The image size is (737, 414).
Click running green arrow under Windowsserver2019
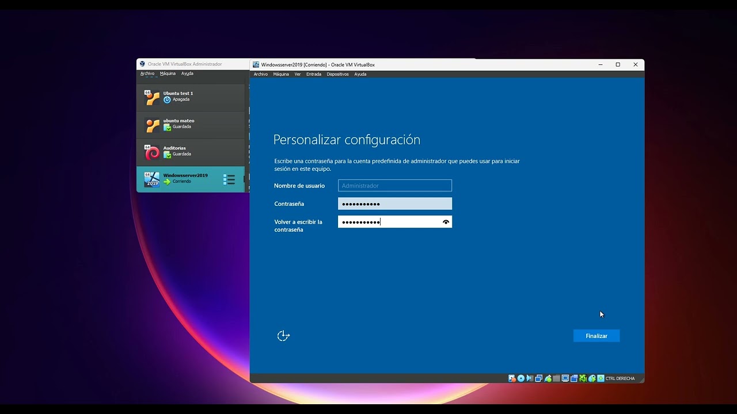(167, 182)
